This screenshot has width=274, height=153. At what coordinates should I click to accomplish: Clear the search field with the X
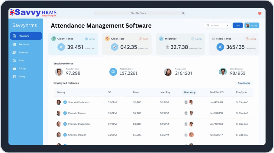[x=227, y=26]
